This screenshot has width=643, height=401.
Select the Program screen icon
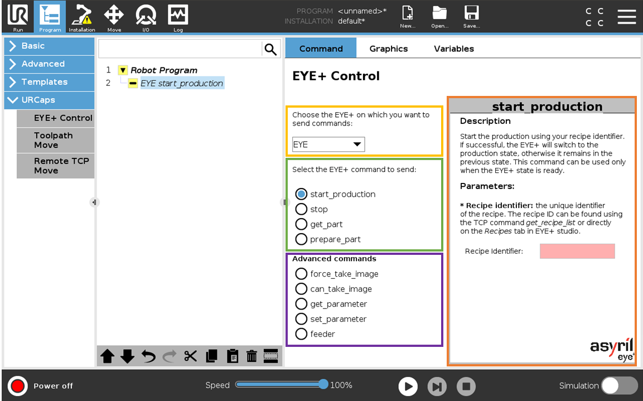click(50, 18)
